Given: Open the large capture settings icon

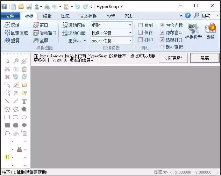Looking at the screenshot, I should click(x=193, y=31).
